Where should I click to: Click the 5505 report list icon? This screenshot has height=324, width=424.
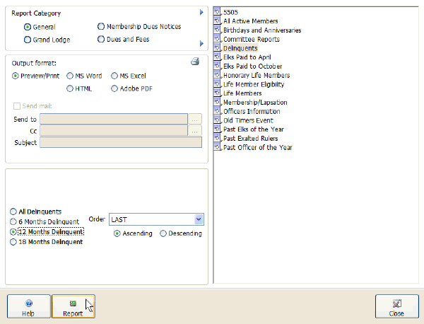pos(218,12)
